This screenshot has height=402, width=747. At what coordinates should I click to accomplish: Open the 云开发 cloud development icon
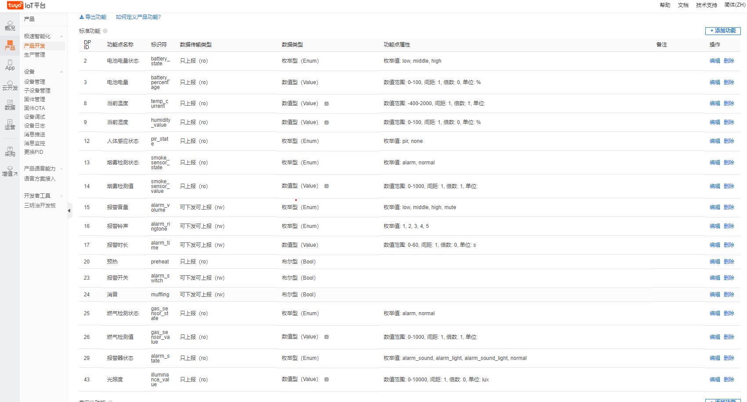point(10,85)
